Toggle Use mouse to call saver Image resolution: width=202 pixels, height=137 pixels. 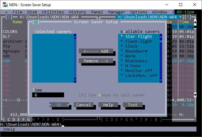(112, 95)
